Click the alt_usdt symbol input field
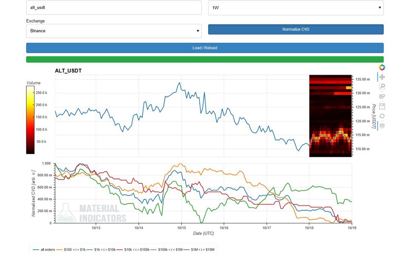This screenshot has height=254, width=415. click(x=114, y=8)
